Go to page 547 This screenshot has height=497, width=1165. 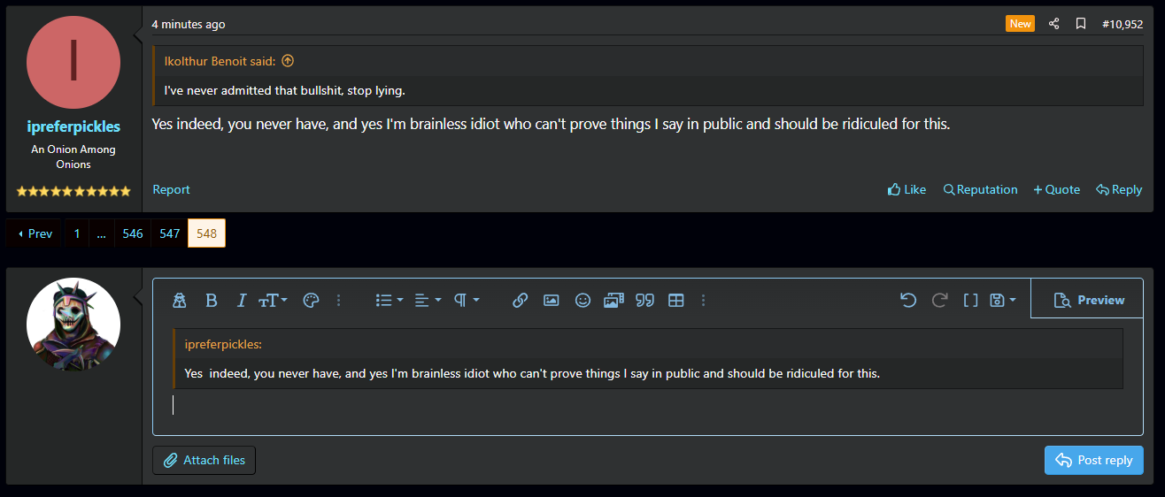(169, 233)
